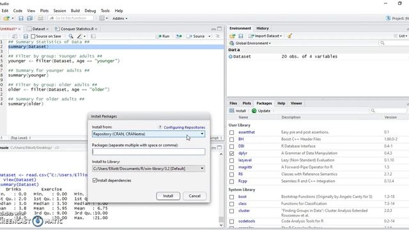Maximize the console pane
409x230 pixels.
coord(220,148)
